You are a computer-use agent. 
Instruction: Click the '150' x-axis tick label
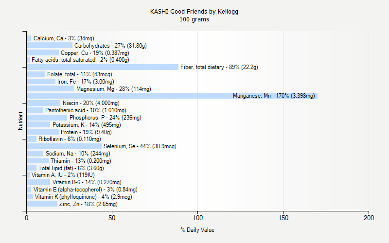point(283,218)
